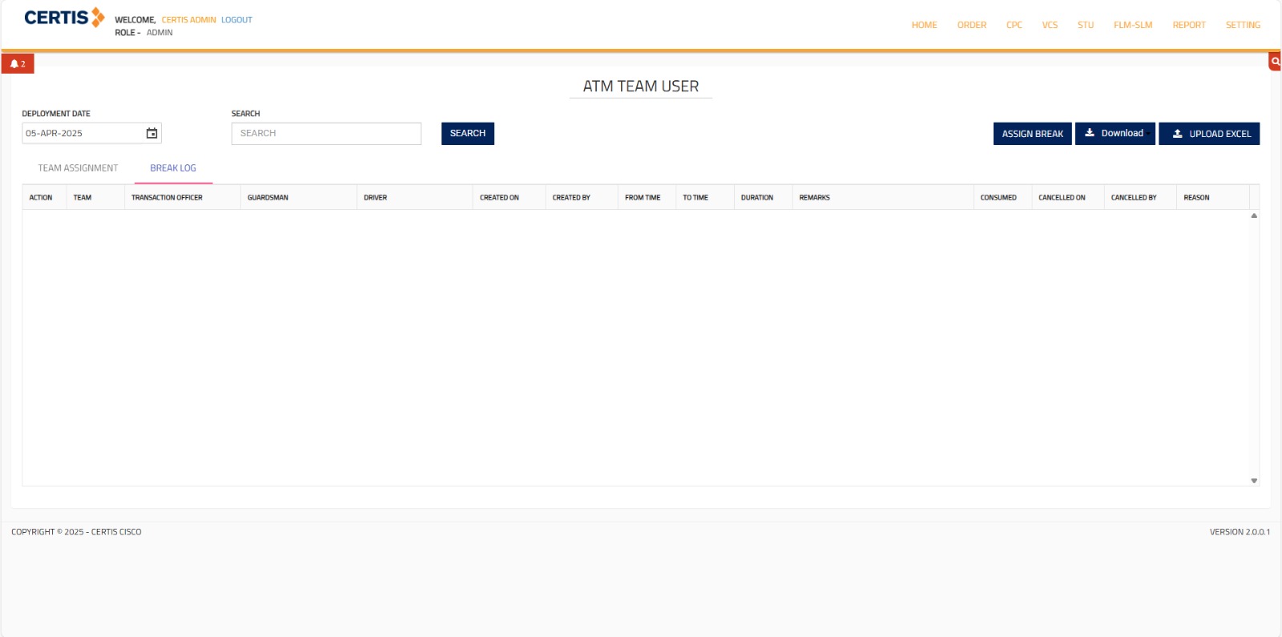Click the Deployment Date input field
Image resolution: width=1282 pixels, height=637 pixels.
click(x=82, y=134)
